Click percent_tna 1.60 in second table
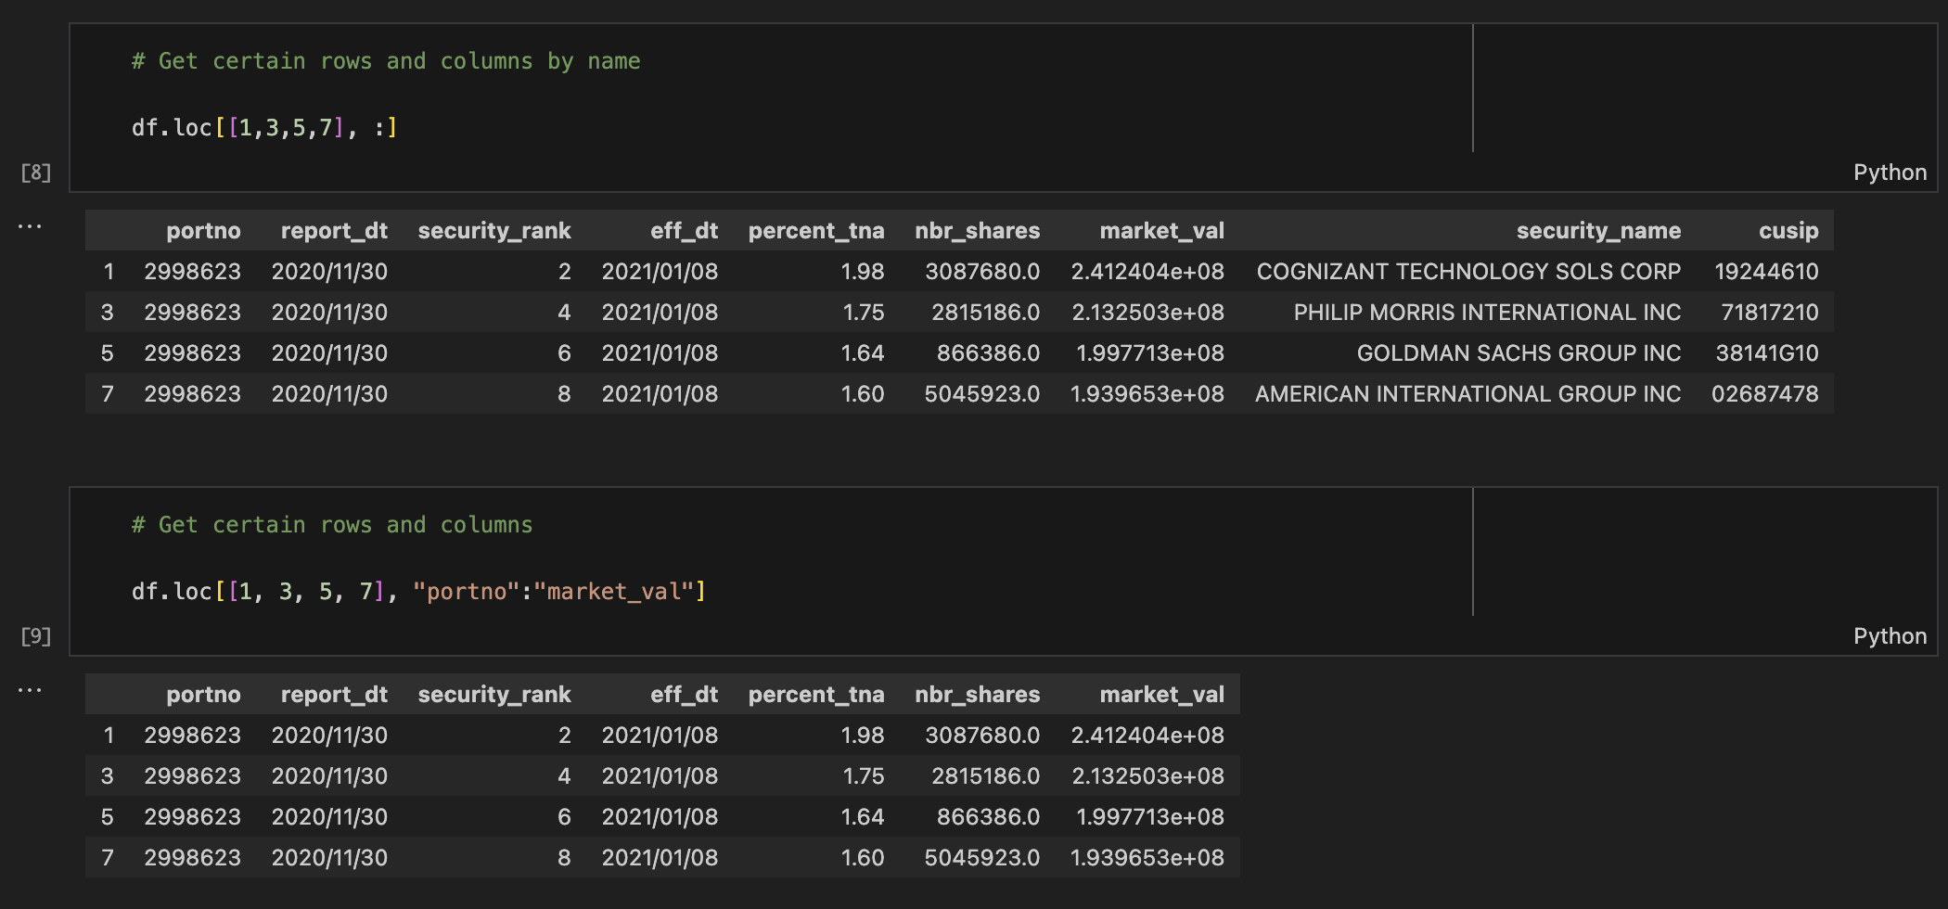 tap(862, 858)
